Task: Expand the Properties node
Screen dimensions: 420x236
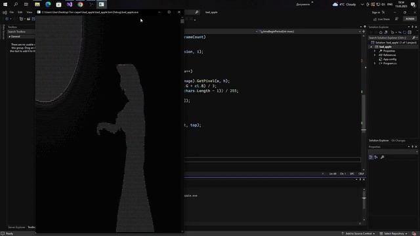Action: point(375,51)
